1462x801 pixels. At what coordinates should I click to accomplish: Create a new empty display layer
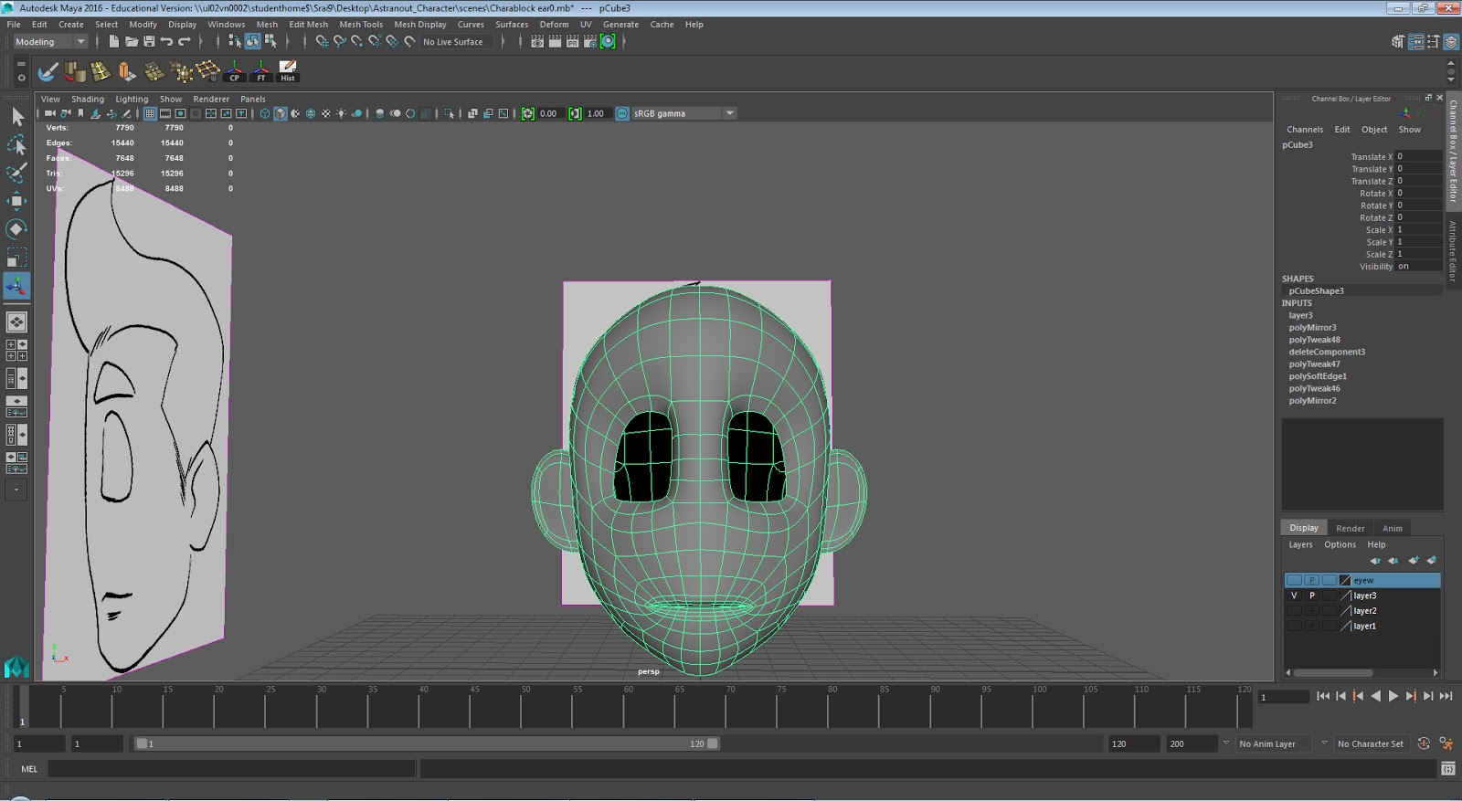(x=1413, y=560)
